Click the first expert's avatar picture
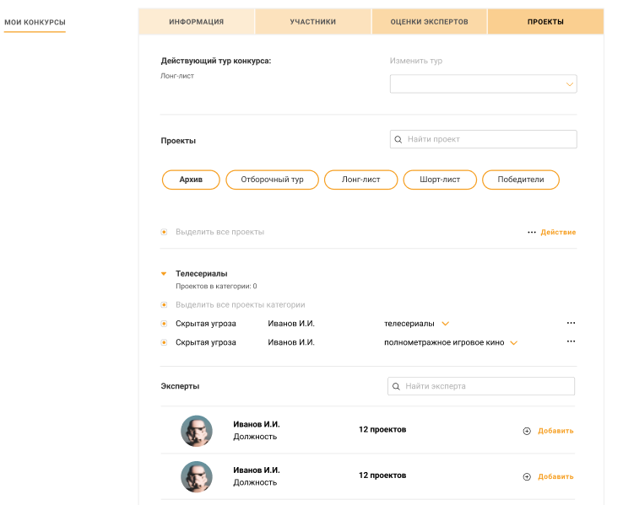The width and height of the screenshot is (623, 505). click(x=196, y=431)
